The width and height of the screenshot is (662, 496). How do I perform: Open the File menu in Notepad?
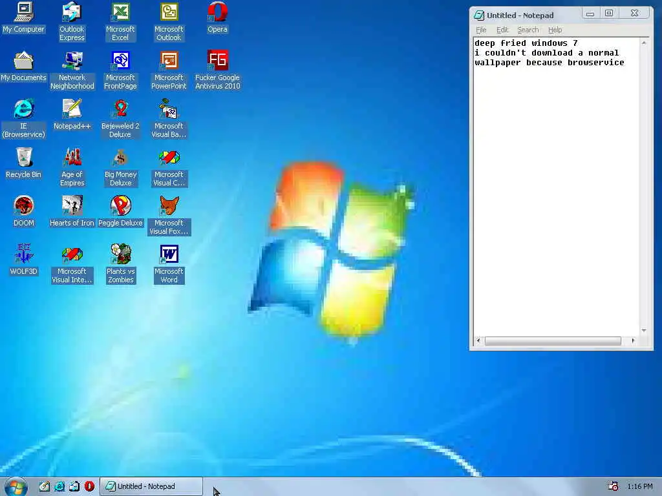481,30
